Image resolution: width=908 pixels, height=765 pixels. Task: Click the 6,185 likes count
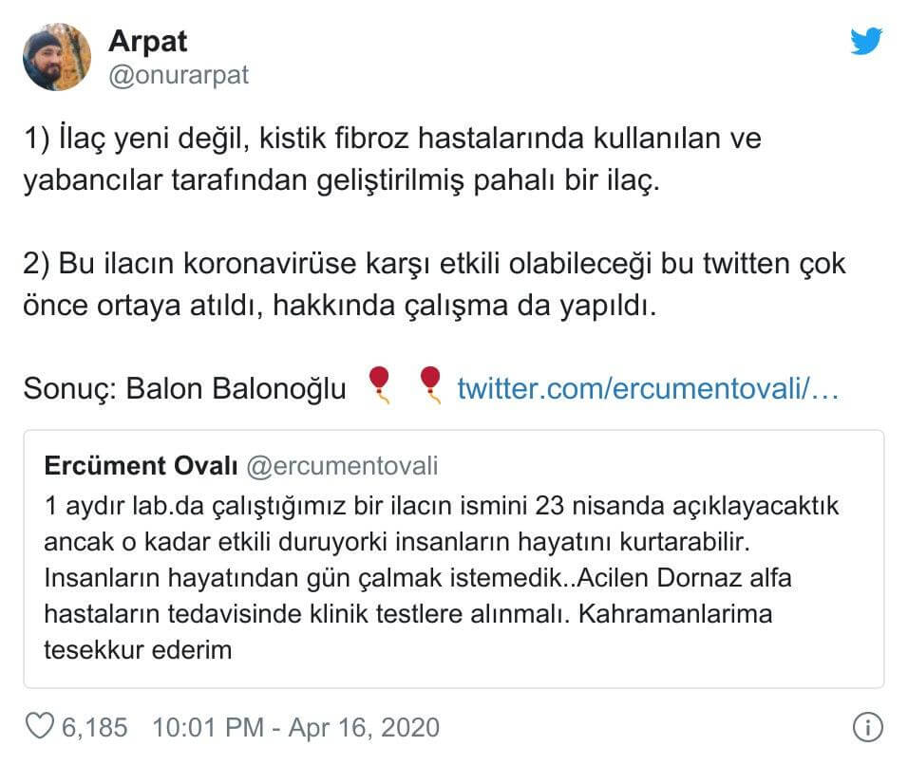coord(95,728)
